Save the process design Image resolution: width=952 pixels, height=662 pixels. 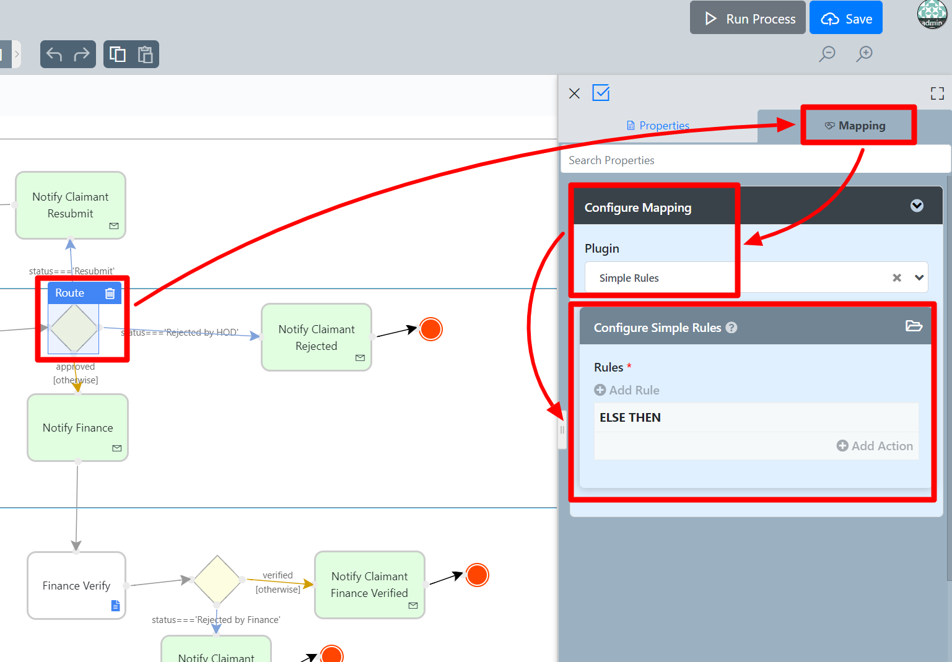pos(845,19)
